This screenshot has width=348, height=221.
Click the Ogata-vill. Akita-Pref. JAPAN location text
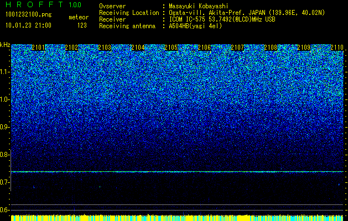(x=247, y=13)
